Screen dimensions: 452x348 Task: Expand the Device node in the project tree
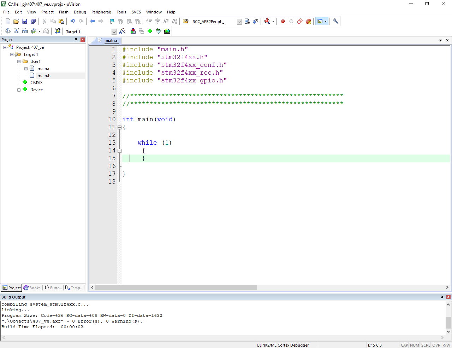tap(19, 90)
